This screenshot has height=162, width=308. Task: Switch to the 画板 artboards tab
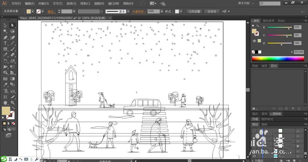(x=264, y=124)
